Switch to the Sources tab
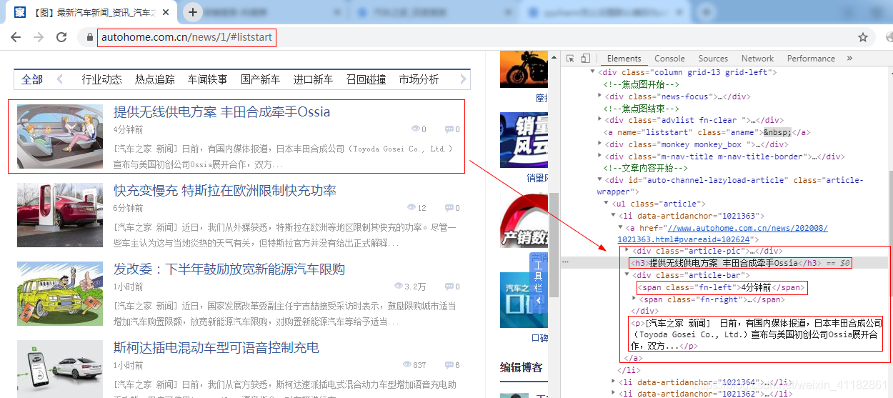The image size is (893, 398). click(713, 59)
